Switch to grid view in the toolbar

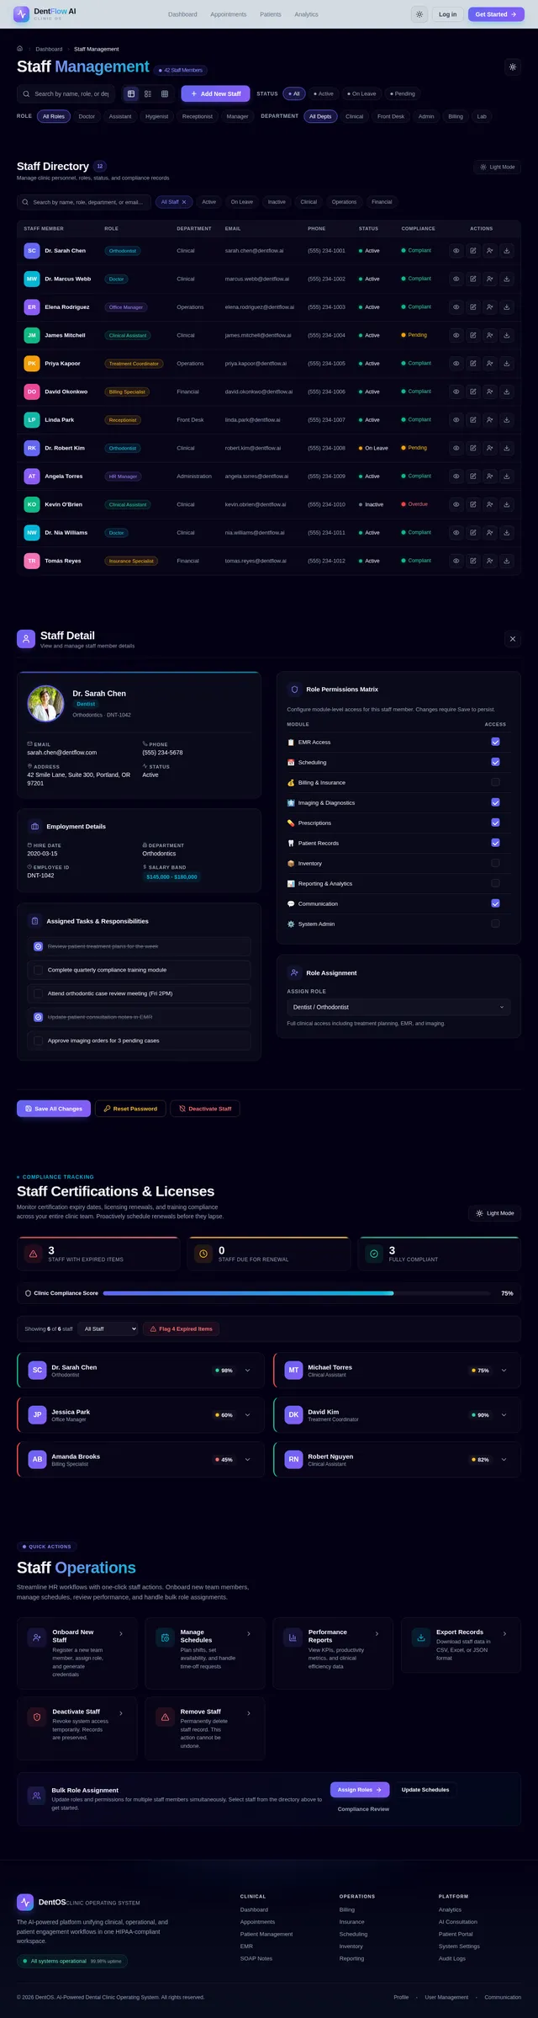coord(165,93)
